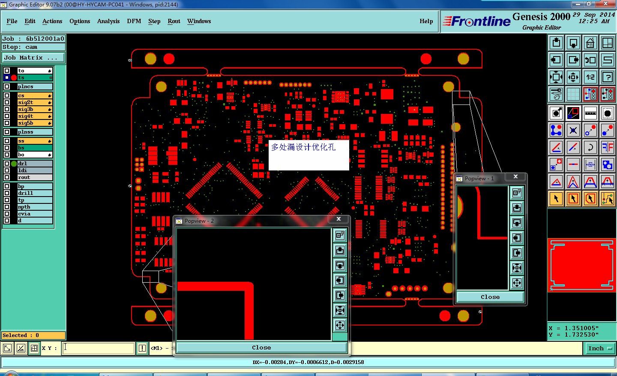Image resolution: width=617 pixels, height=376 pixels.
Task: Click the pan right icon in main toolbar
Action: click(573, 60)
